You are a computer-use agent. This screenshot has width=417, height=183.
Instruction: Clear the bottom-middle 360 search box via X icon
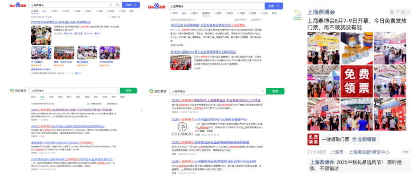(x=263, y=91)
